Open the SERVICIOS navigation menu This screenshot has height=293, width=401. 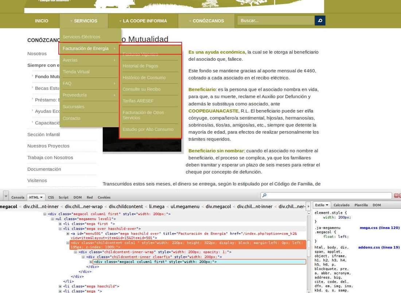(x=84, y=21)
